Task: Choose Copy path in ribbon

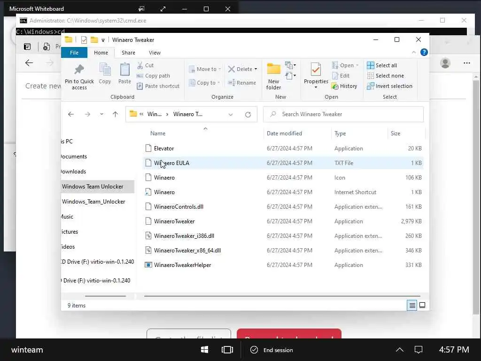Action: point(153,76)
